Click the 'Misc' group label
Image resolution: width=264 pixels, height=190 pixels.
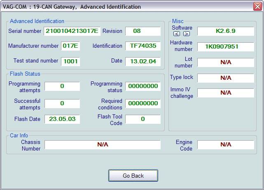point(178,21)
